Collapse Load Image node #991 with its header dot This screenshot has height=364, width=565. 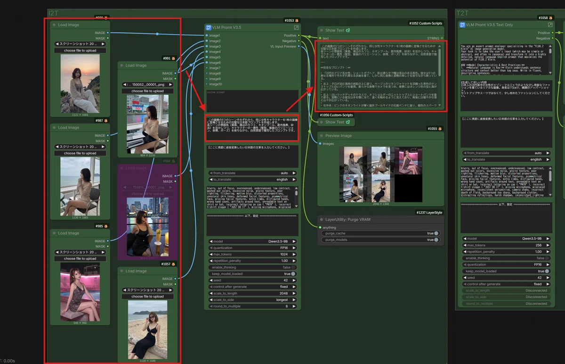122,66
